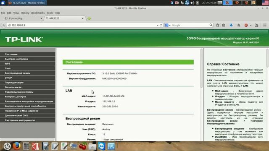This screenshot has width=269, height=151.
Task: Open the bookmarks list clipboard icon
Action: click(224, 25)
